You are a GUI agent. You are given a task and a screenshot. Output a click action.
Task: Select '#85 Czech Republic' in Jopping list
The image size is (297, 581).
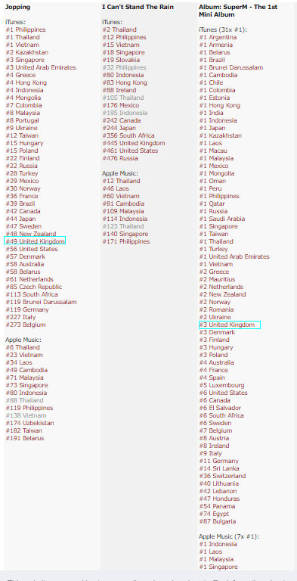(34, 287)
